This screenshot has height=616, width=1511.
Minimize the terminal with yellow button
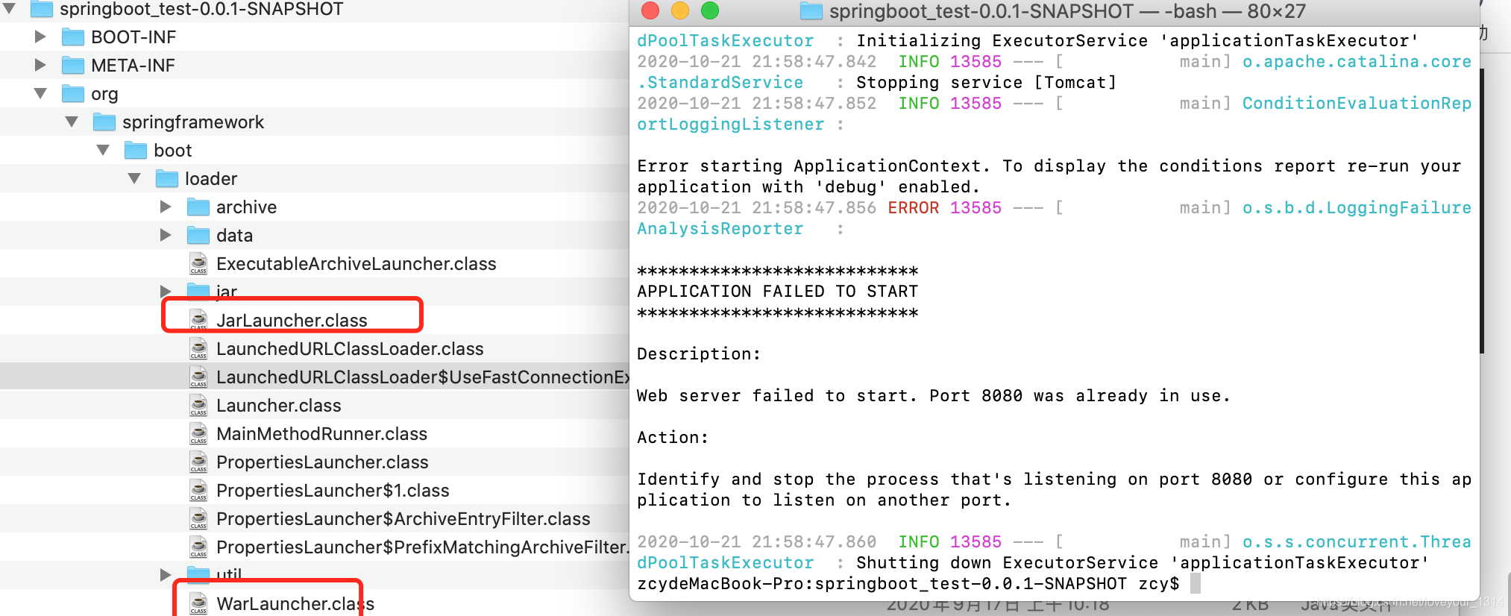[x=680, y=11]
